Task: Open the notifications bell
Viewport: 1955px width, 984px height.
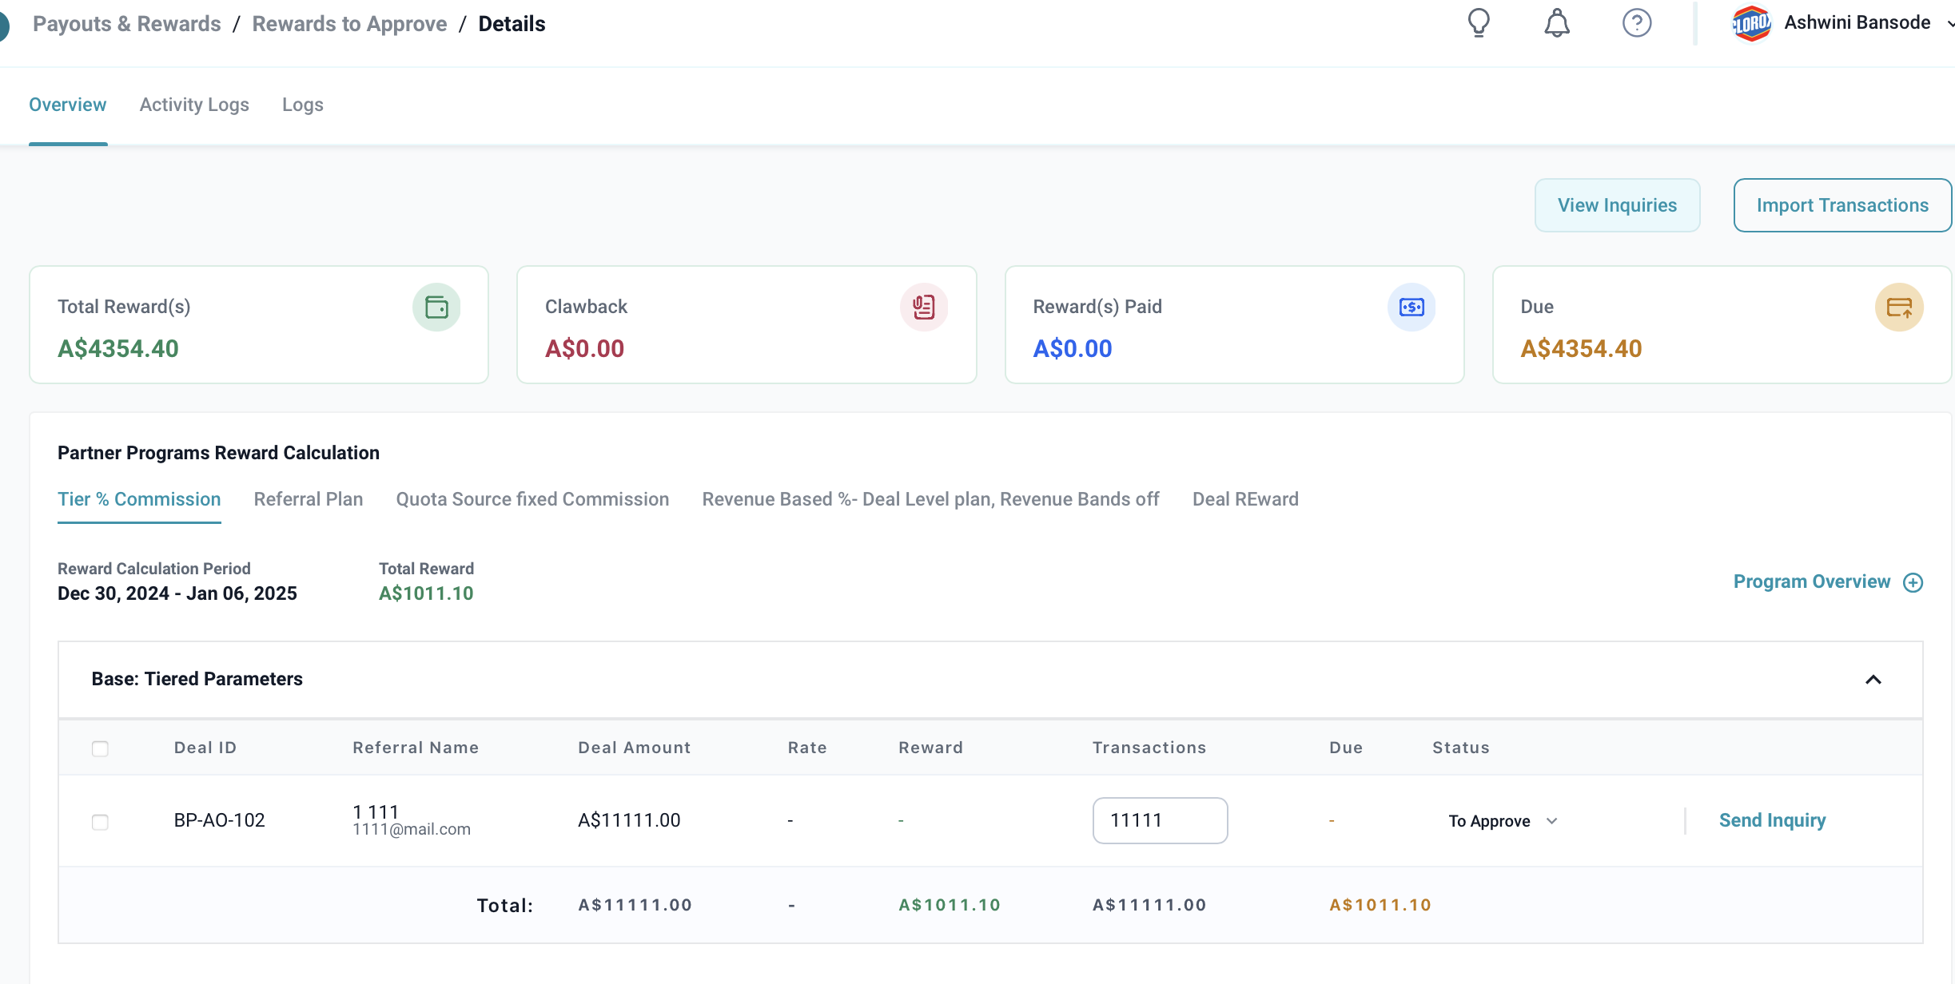Action: 1556,22
